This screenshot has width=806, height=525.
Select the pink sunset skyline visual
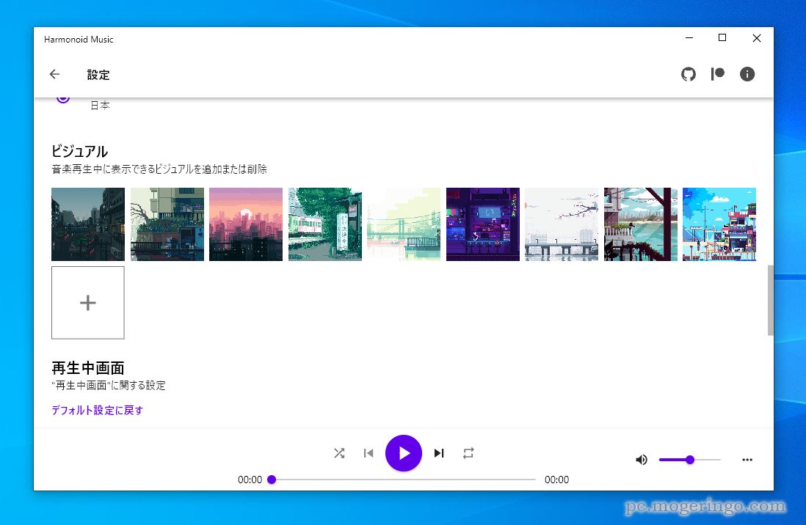coord(246,224)
